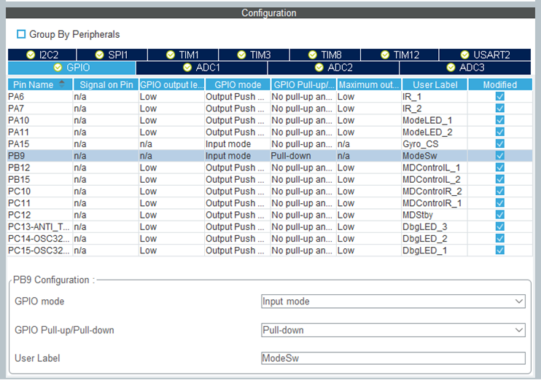This screenshot has width=541, height=383.
Task: Open the GPIO mode dropdown
Action: click(393, 301)
